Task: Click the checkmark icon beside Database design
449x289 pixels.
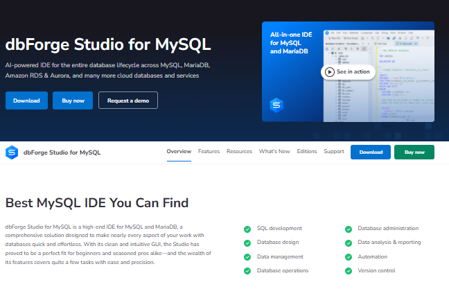Action: 247,243
